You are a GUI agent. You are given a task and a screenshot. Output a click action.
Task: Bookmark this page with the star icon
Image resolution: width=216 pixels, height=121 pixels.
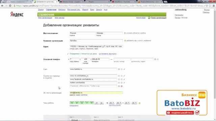(210, 6)
